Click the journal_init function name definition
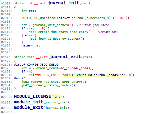Viewport: 157px width, 114px height. point(63,3)
